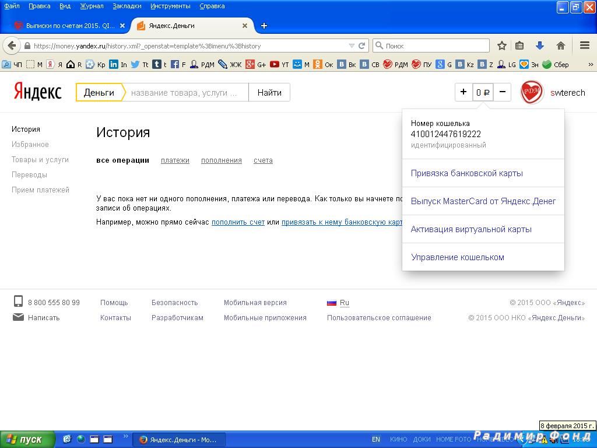Open the ЧП bookmark in bookmarks bar
This screenshot has width=597, height=448.
click(x=12, y=64)
